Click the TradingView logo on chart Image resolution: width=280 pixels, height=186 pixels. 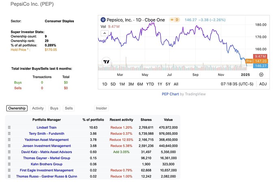(106, 62)
